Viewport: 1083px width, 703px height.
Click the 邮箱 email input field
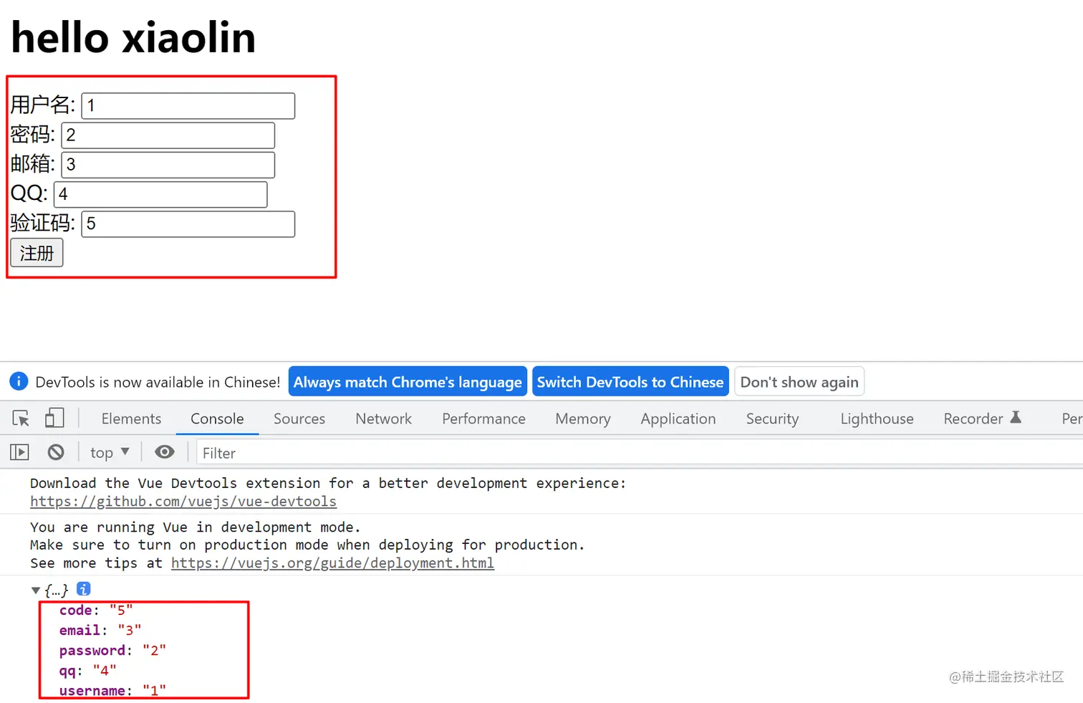coord(168,165)
